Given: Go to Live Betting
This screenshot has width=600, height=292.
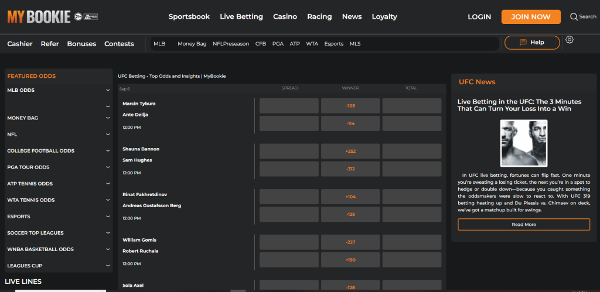Looking at the screenshot, I should (241, 17).
